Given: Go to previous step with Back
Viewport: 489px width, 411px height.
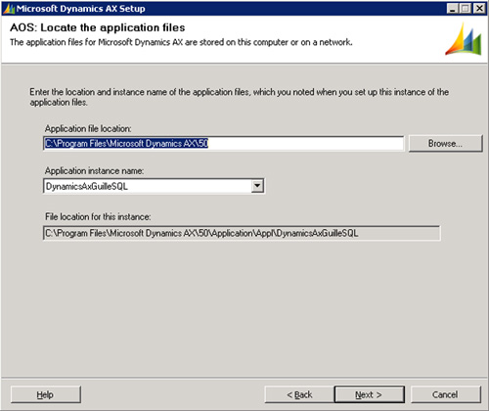Looking at the screenshot, I should tap(299, 394).
